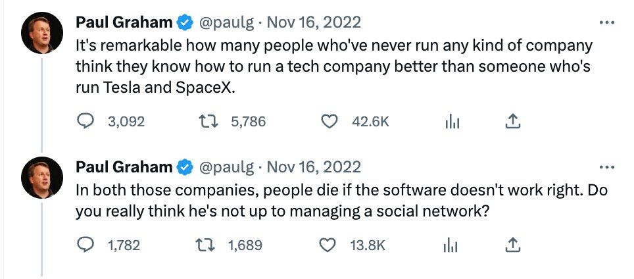Screen dimensions: 634x279
Task: Click Paul Graham's name on first tweet
Action: (124, 22)
